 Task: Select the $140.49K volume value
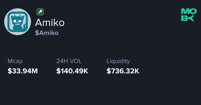pos(72,71)
